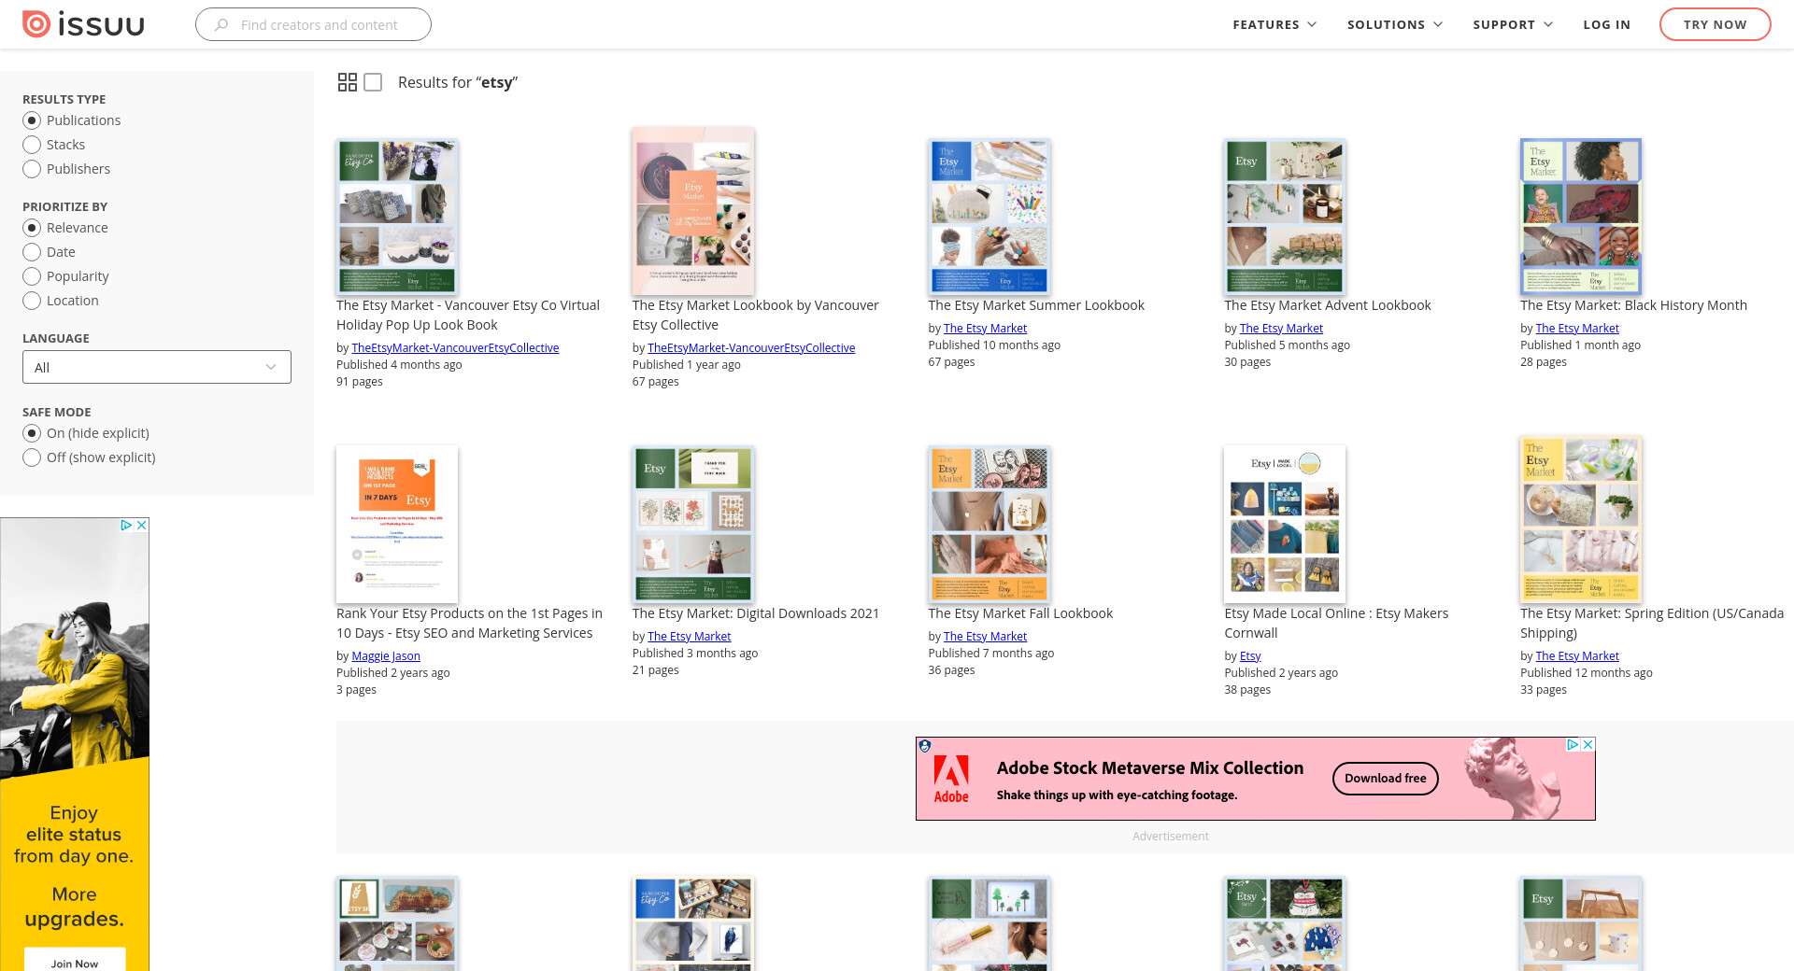Click the search magnifier icon
The height and width of the screenshot is (971, 1794).
[x=221, y=25]
